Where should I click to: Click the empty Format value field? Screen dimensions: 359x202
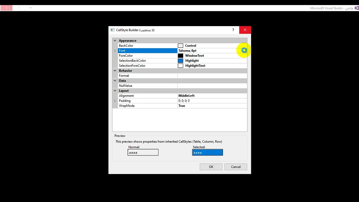(212, 76)
